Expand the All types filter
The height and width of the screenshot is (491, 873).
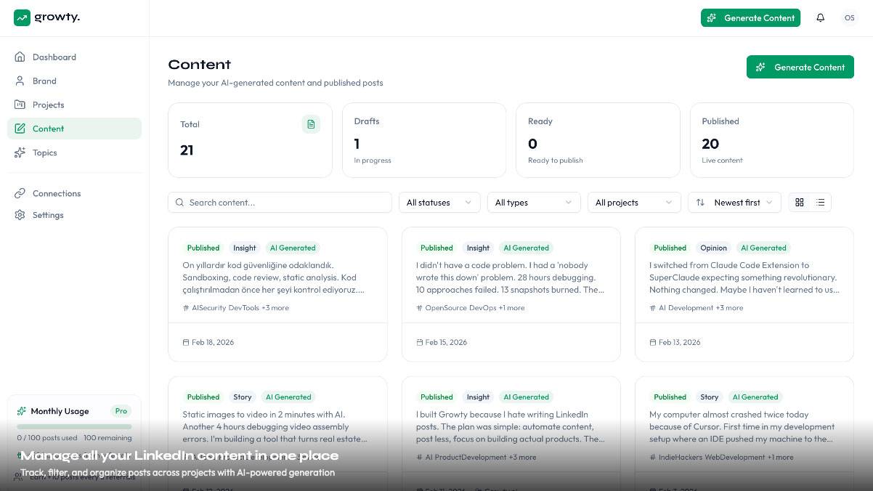click(533, 202)
